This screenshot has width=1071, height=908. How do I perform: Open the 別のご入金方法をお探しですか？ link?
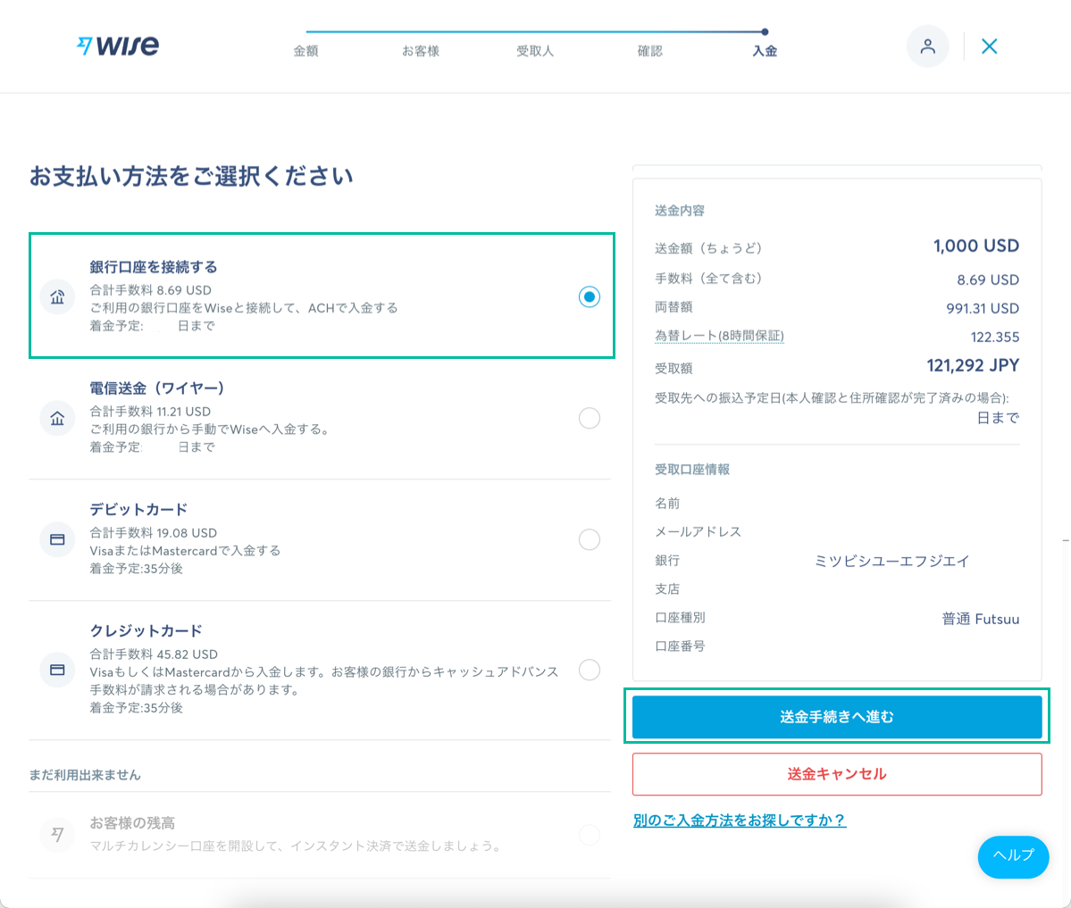click(x=739, y=821)
